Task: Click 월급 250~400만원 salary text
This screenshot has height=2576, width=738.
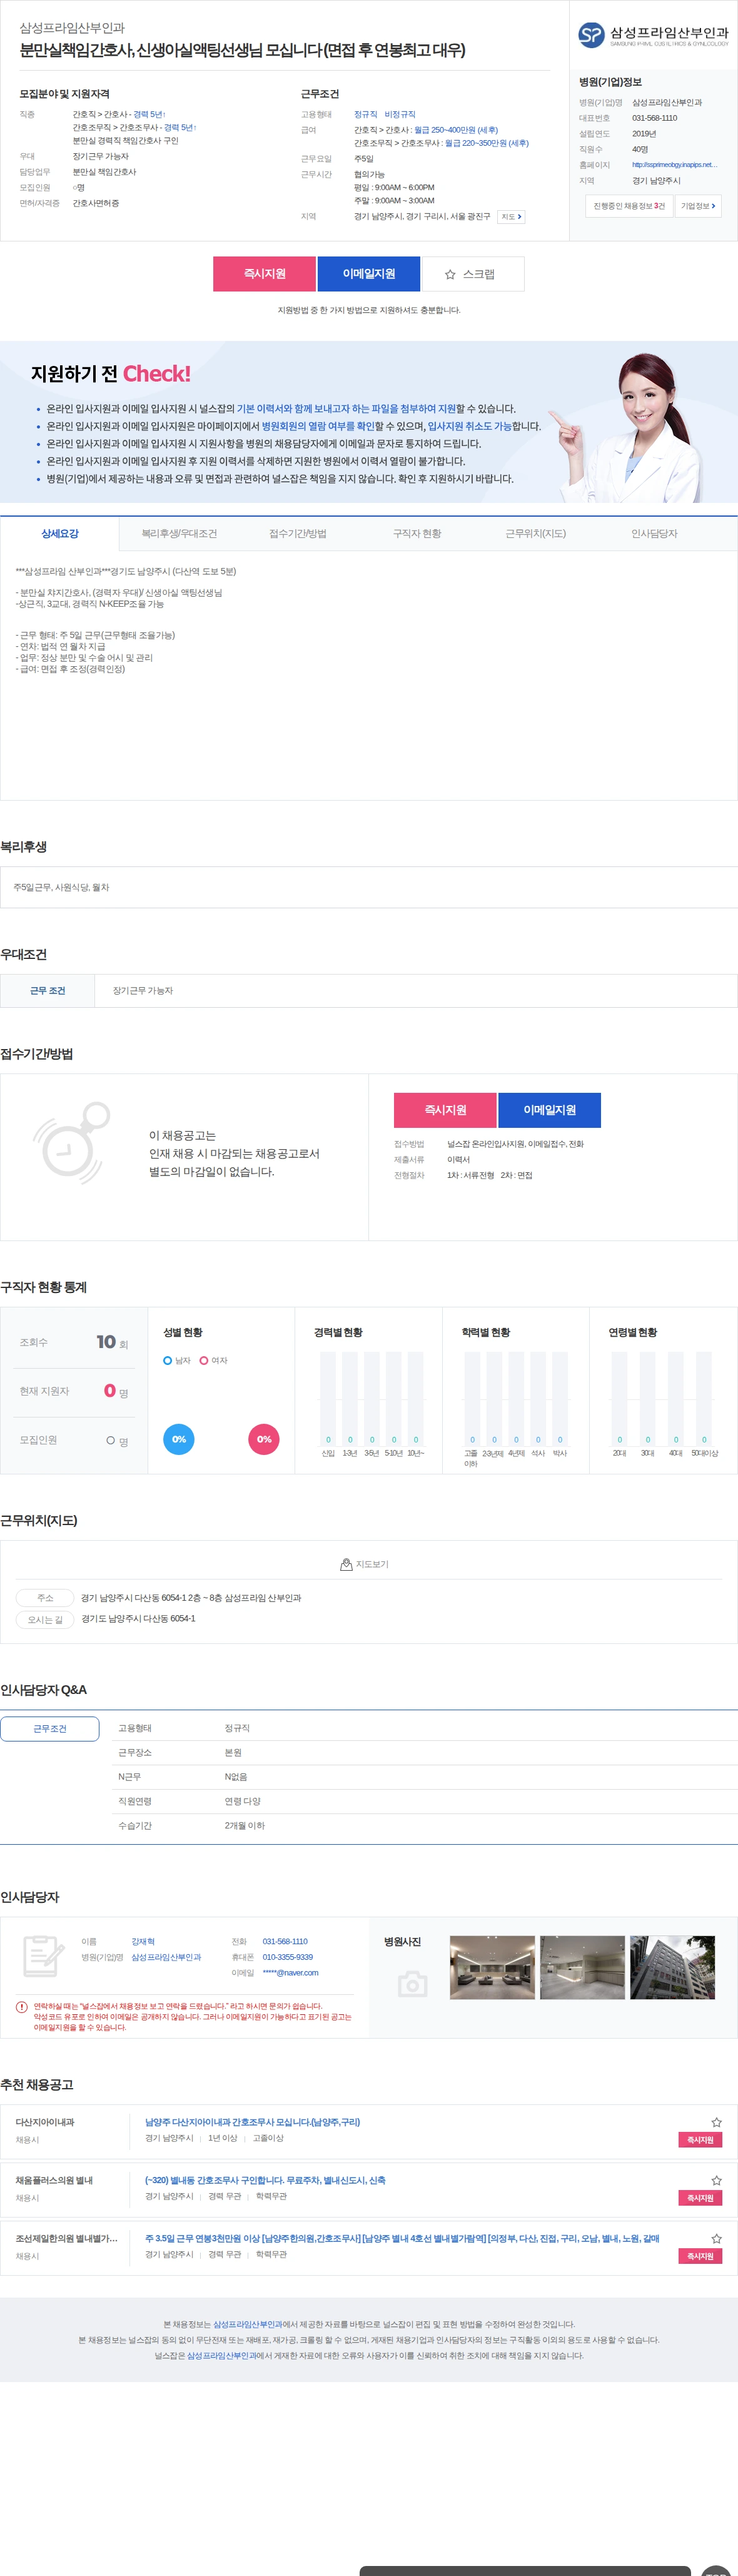Action: coord(455,130)
